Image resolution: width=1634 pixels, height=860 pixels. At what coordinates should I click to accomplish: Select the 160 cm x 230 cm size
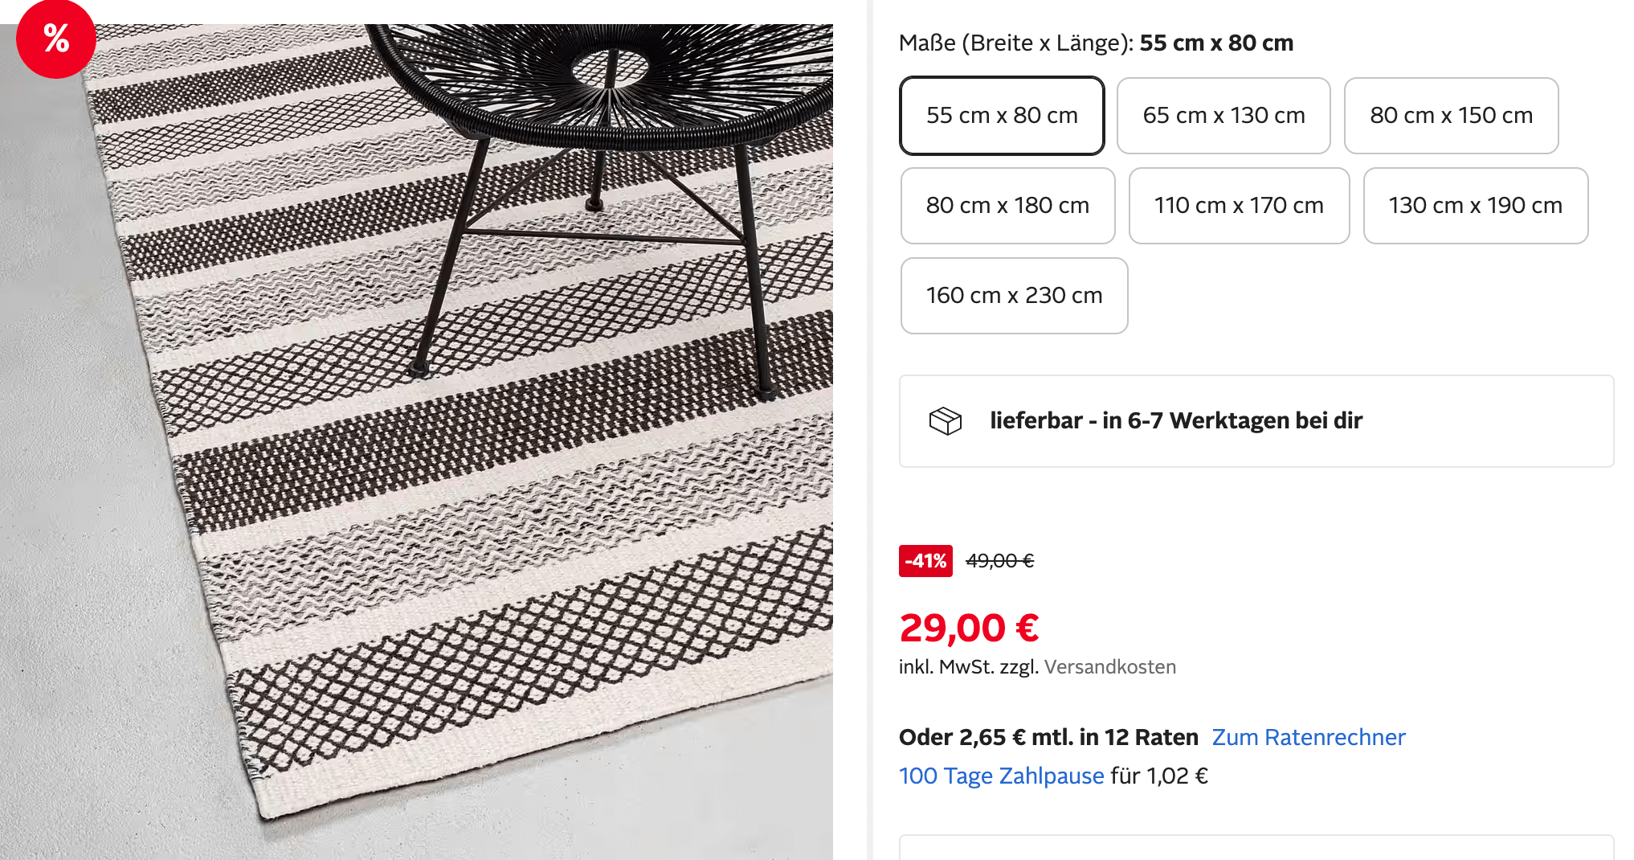(1014, 296)
